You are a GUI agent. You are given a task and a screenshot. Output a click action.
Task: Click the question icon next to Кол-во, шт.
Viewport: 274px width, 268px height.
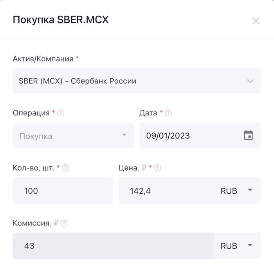tap(65, 168)
